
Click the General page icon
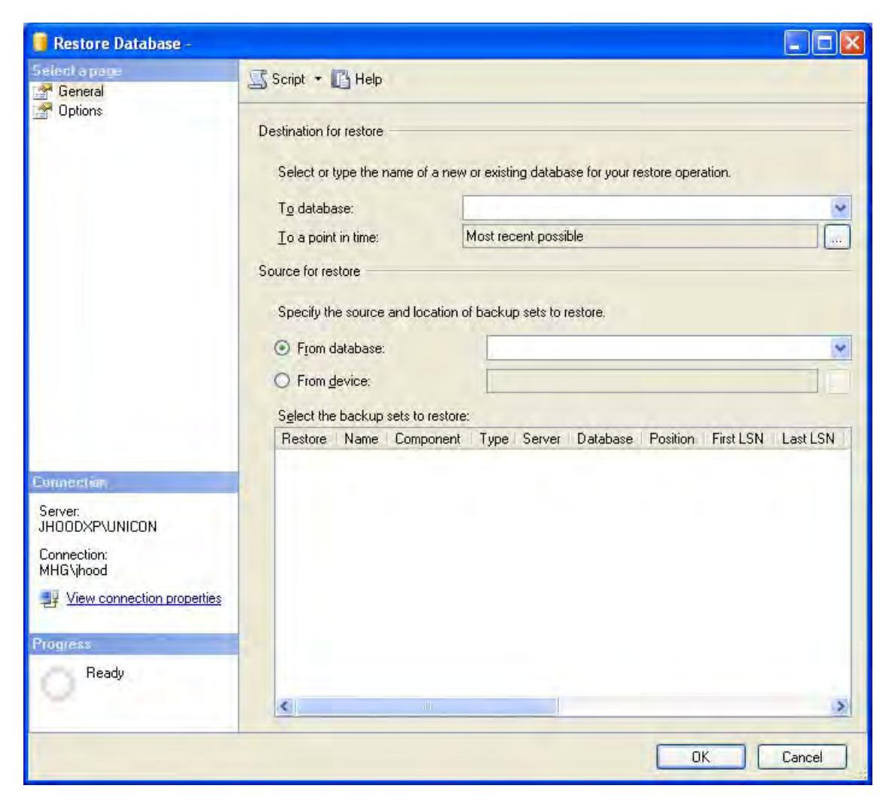point(42,92)
